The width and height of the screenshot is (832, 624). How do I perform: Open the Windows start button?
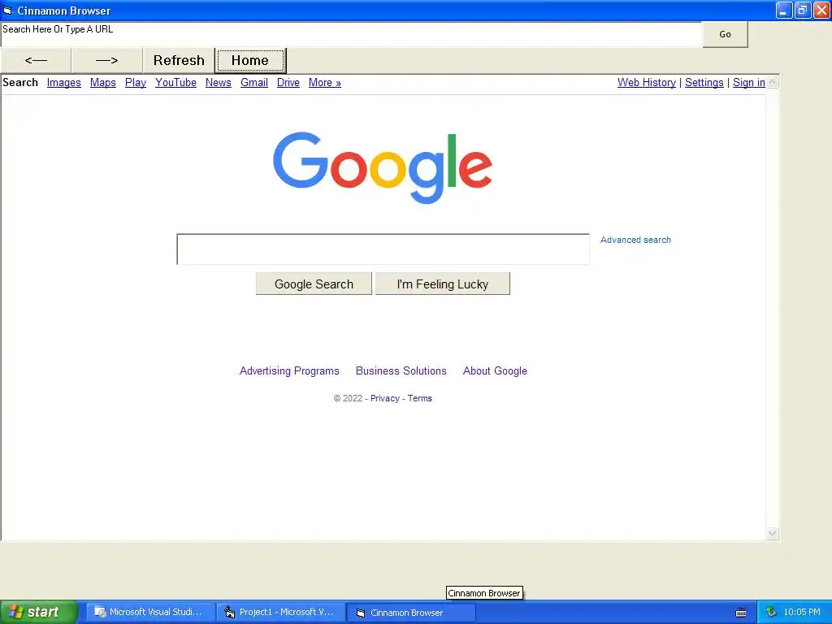coord(38,613)
